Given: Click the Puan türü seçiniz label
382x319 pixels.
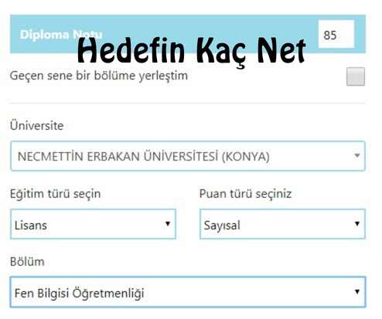Looking at the screenshot, I should pos(245,194).
